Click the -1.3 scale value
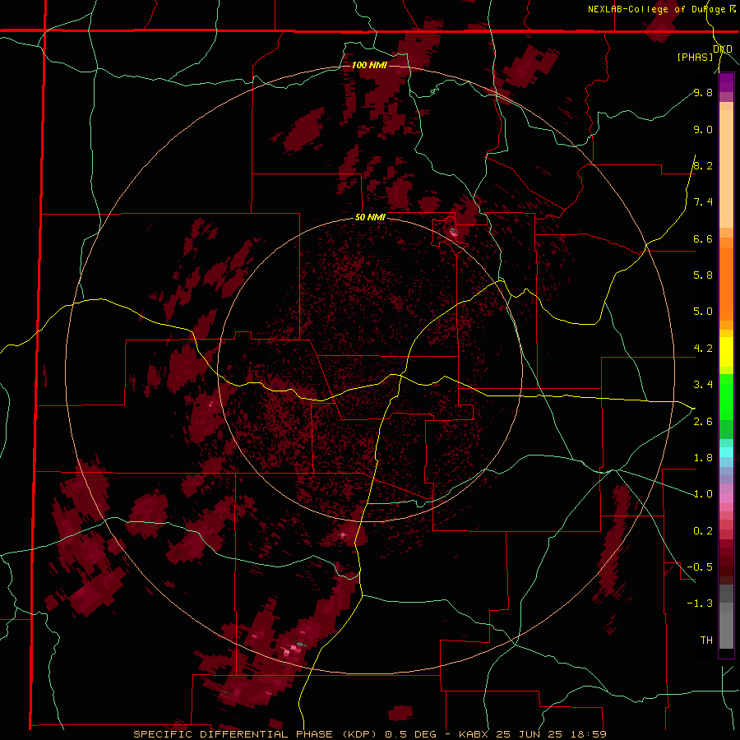Screen dimensions: 740x740 (x=700, y=604)
